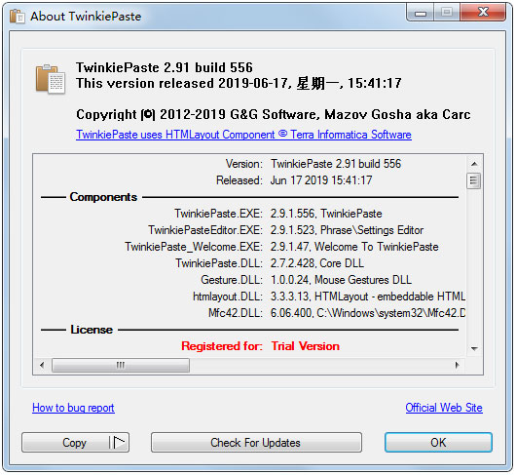Click TwinkiePasteEditor.EXE 2.9.1.523 row
This screenshot has width=516, height=475.
pyautogui.click(x=285, y=230)
